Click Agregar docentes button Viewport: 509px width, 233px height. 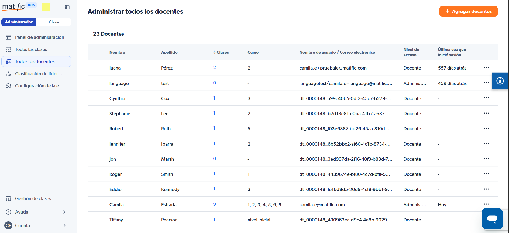[x=468, y=11]
